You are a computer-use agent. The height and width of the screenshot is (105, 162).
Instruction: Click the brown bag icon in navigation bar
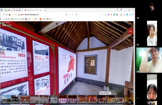click(10, 15)
